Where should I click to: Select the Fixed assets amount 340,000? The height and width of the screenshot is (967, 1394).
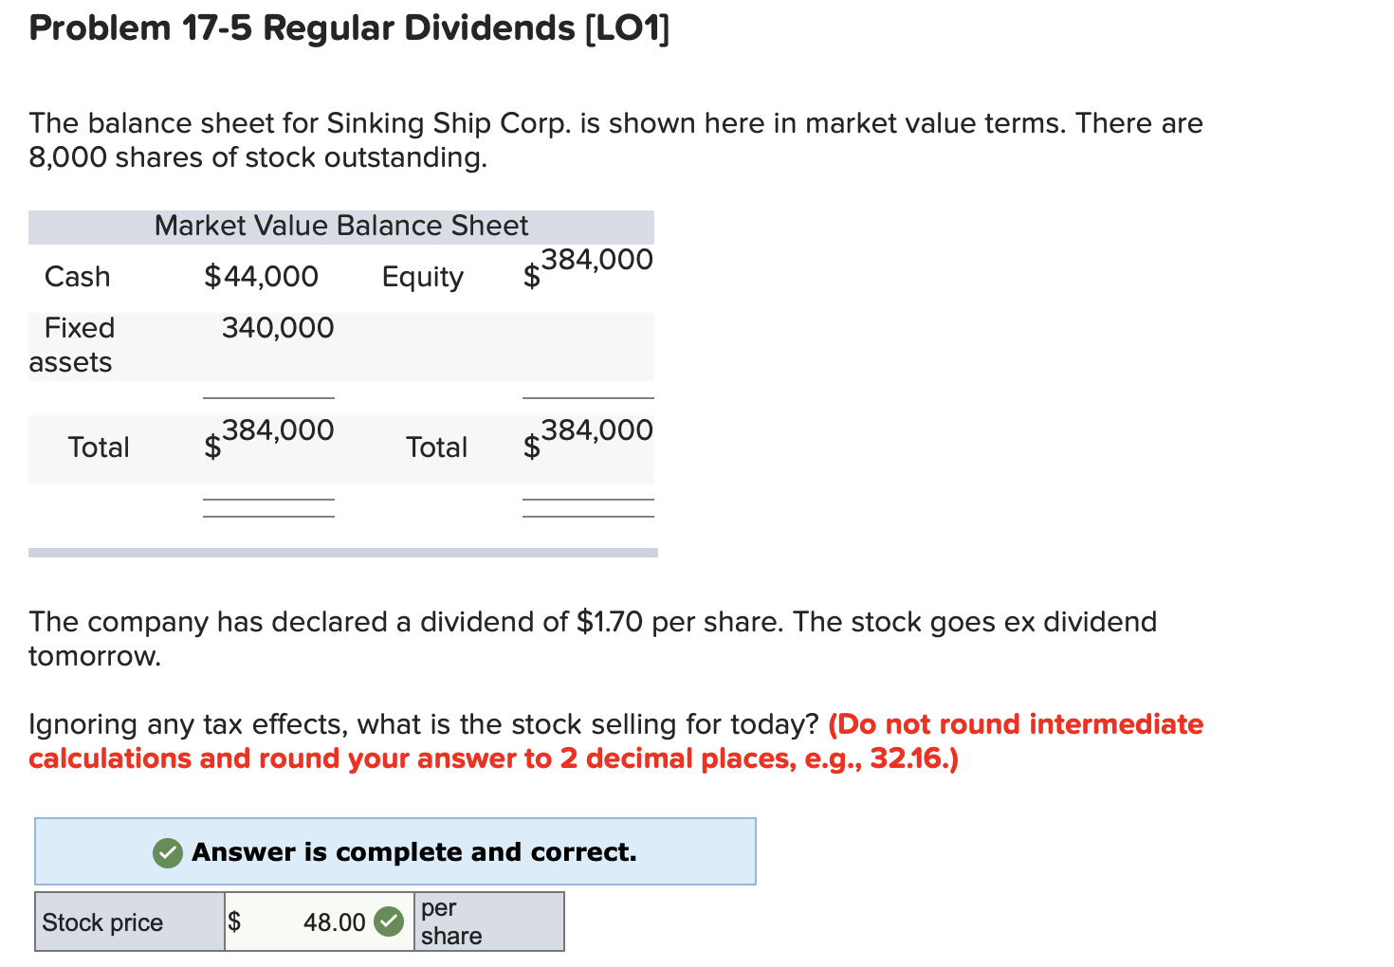coord(278,327)
